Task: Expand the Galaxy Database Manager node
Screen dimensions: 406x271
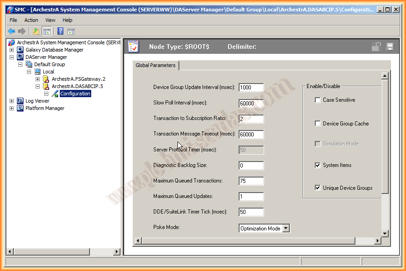Action: coord(12,50)
